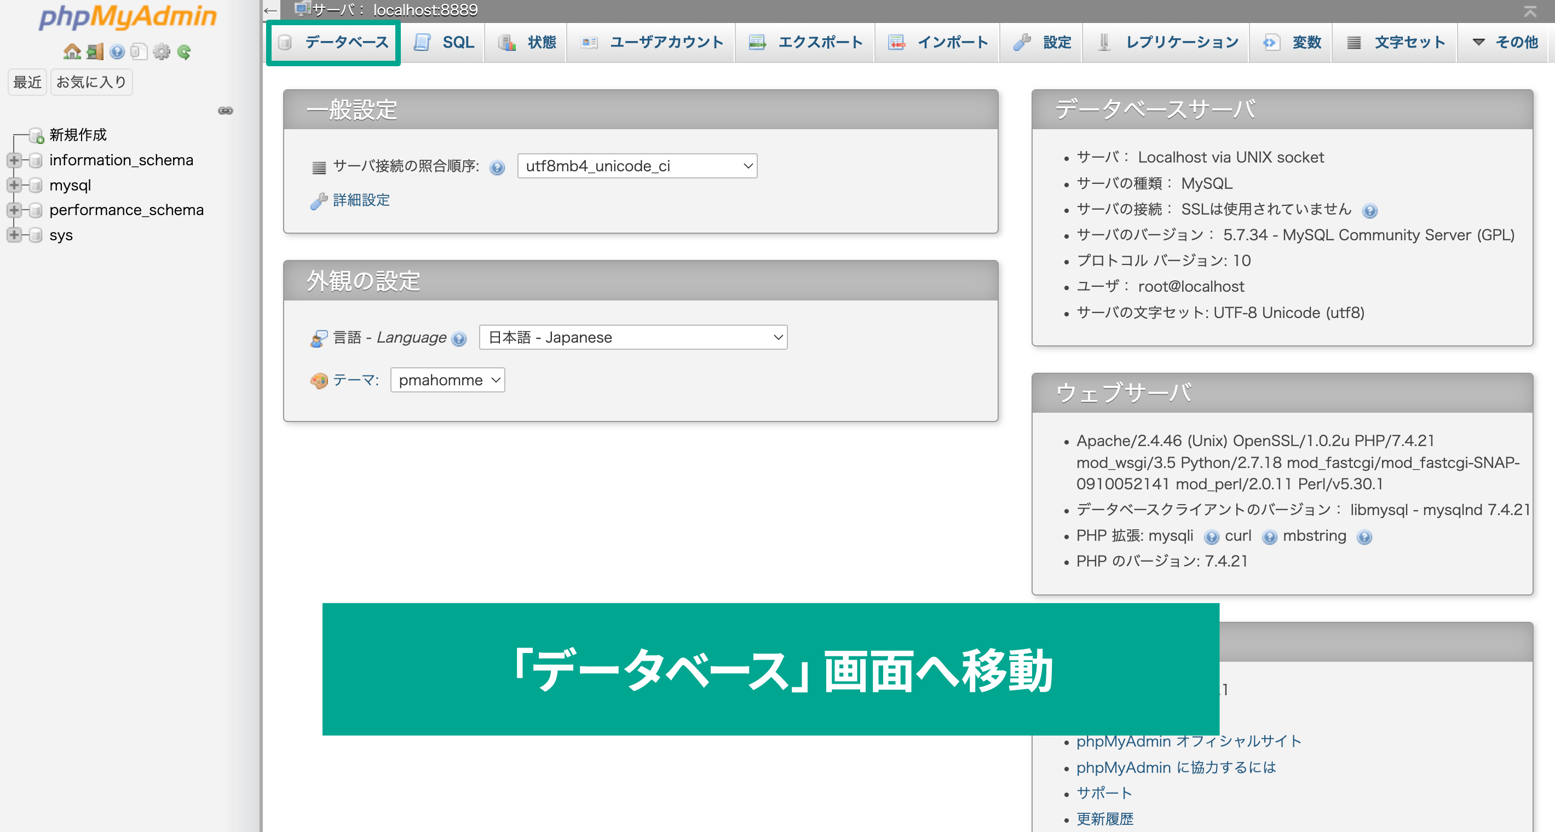Open phpMyAdmin documentation help icon in sidebar
Screen dimensions: 1555x832
[x=117, y=53]
